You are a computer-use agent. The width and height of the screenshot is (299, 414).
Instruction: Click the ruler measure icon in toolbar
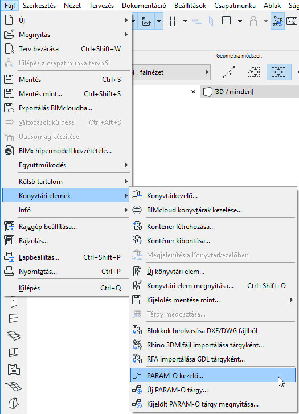click(x=292, y=21)
